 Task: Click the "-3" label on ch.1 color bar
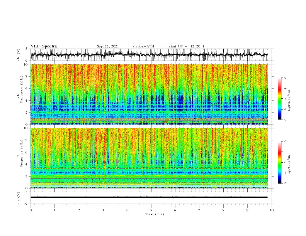point(285,78)
